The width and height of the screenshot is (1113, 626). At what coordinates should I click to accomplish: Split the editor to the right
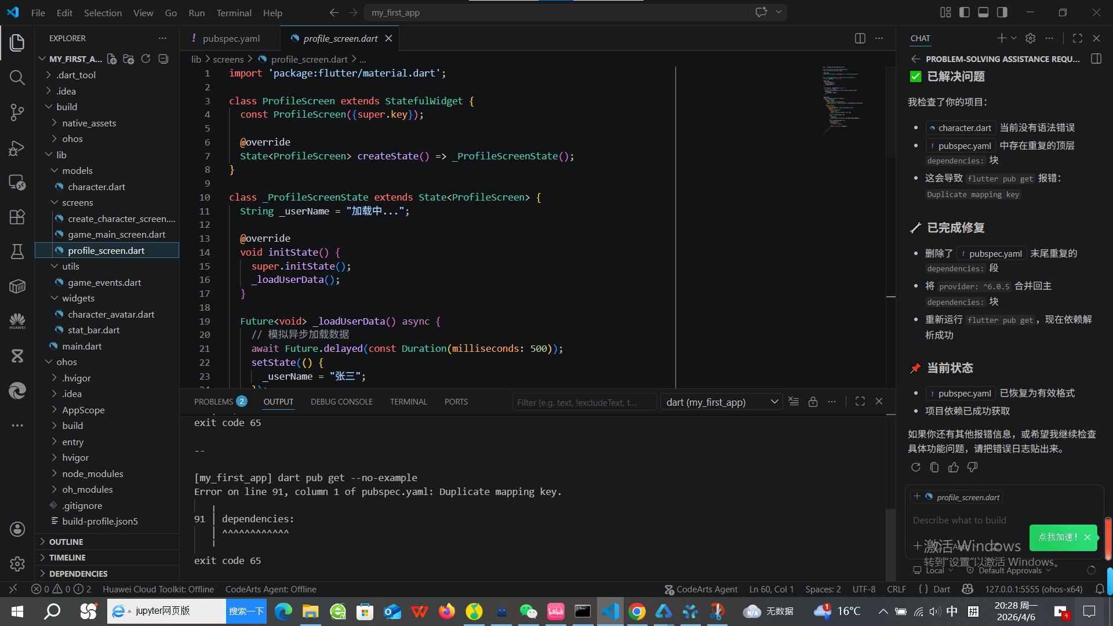pyautogui.click(x=860, y=38)
